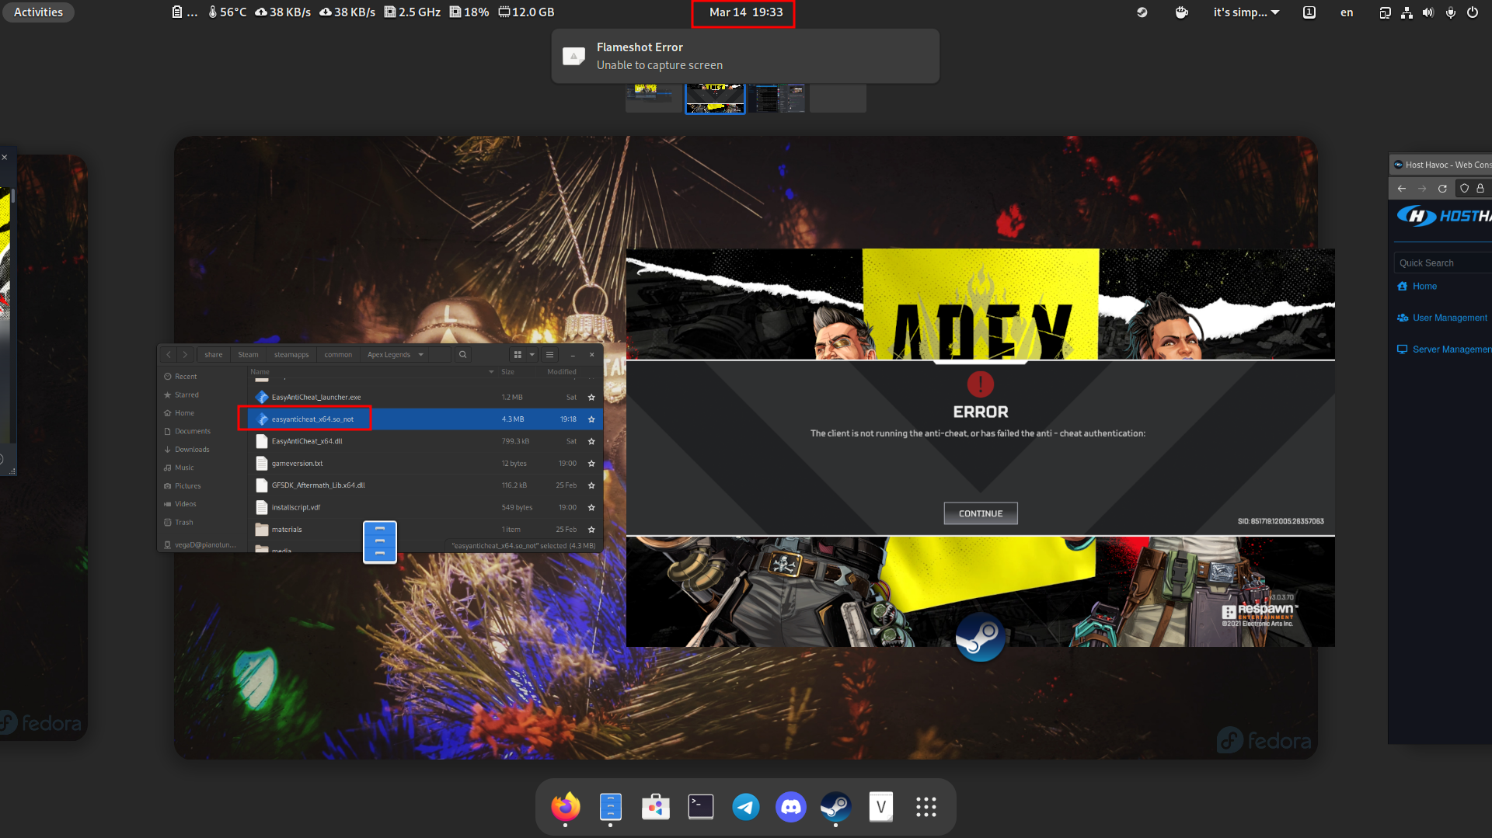Image resolution: width=1492 pixels, height=838 pixels.
Task: Star the EasyAntiCheat_x64.dll file
Action: (591, 442)
